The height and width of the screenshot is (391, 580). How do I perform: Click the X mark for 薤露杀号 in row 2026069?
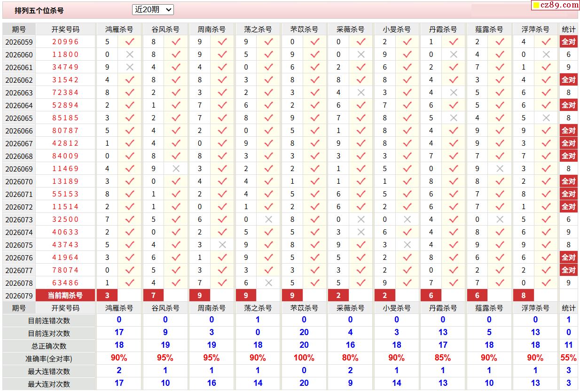coord(500,169)
